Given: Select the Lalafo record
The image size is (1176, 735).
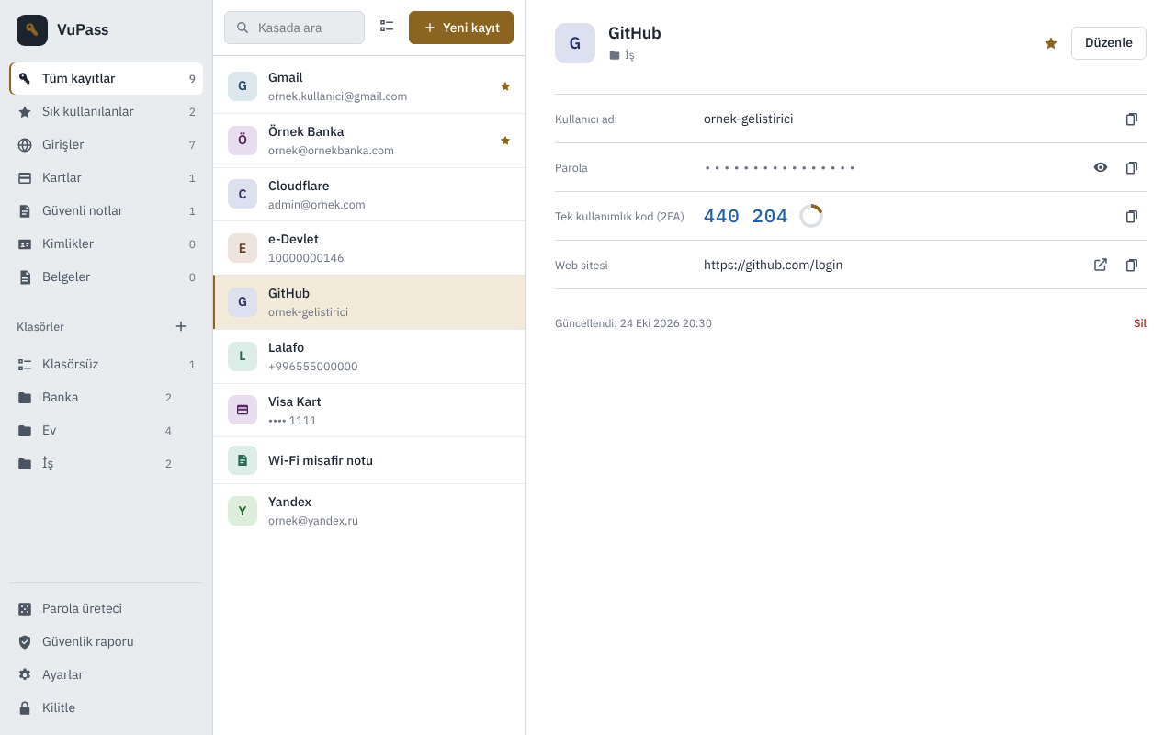Looking at the screenshot, I should point(368,356).
